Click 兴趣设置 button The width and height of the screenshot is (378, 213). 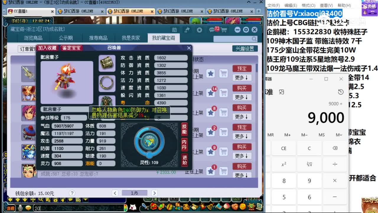pyautogui.click(x=245, y=49)
